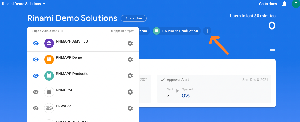Open settings gear for RNMAPP Production
The image size is (300, 122).
pos(130,76)
